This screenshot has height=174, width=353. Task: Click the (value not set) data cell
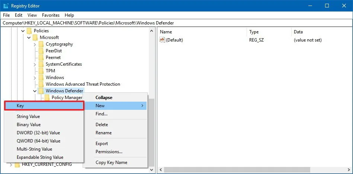(x=308, y=40)
